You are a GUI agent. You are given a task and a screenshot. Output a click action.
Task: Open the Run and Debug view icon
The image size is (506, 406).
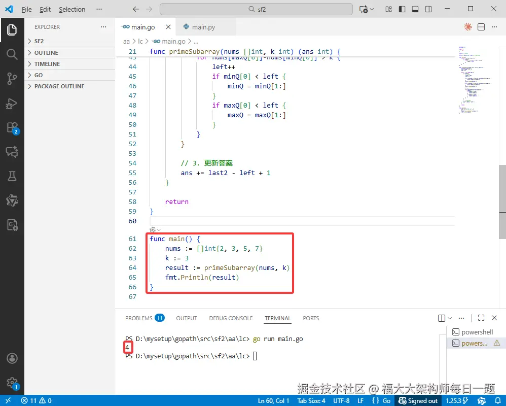(12, 104)
